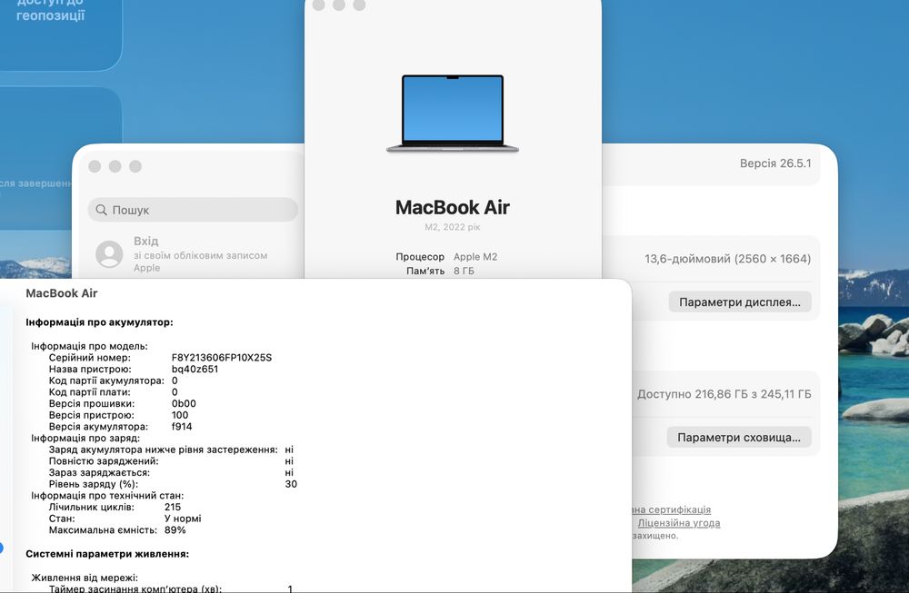Click the MacBook Air laptop image
The width and height of the screenshot is (909, 593).
coord(452,114)
